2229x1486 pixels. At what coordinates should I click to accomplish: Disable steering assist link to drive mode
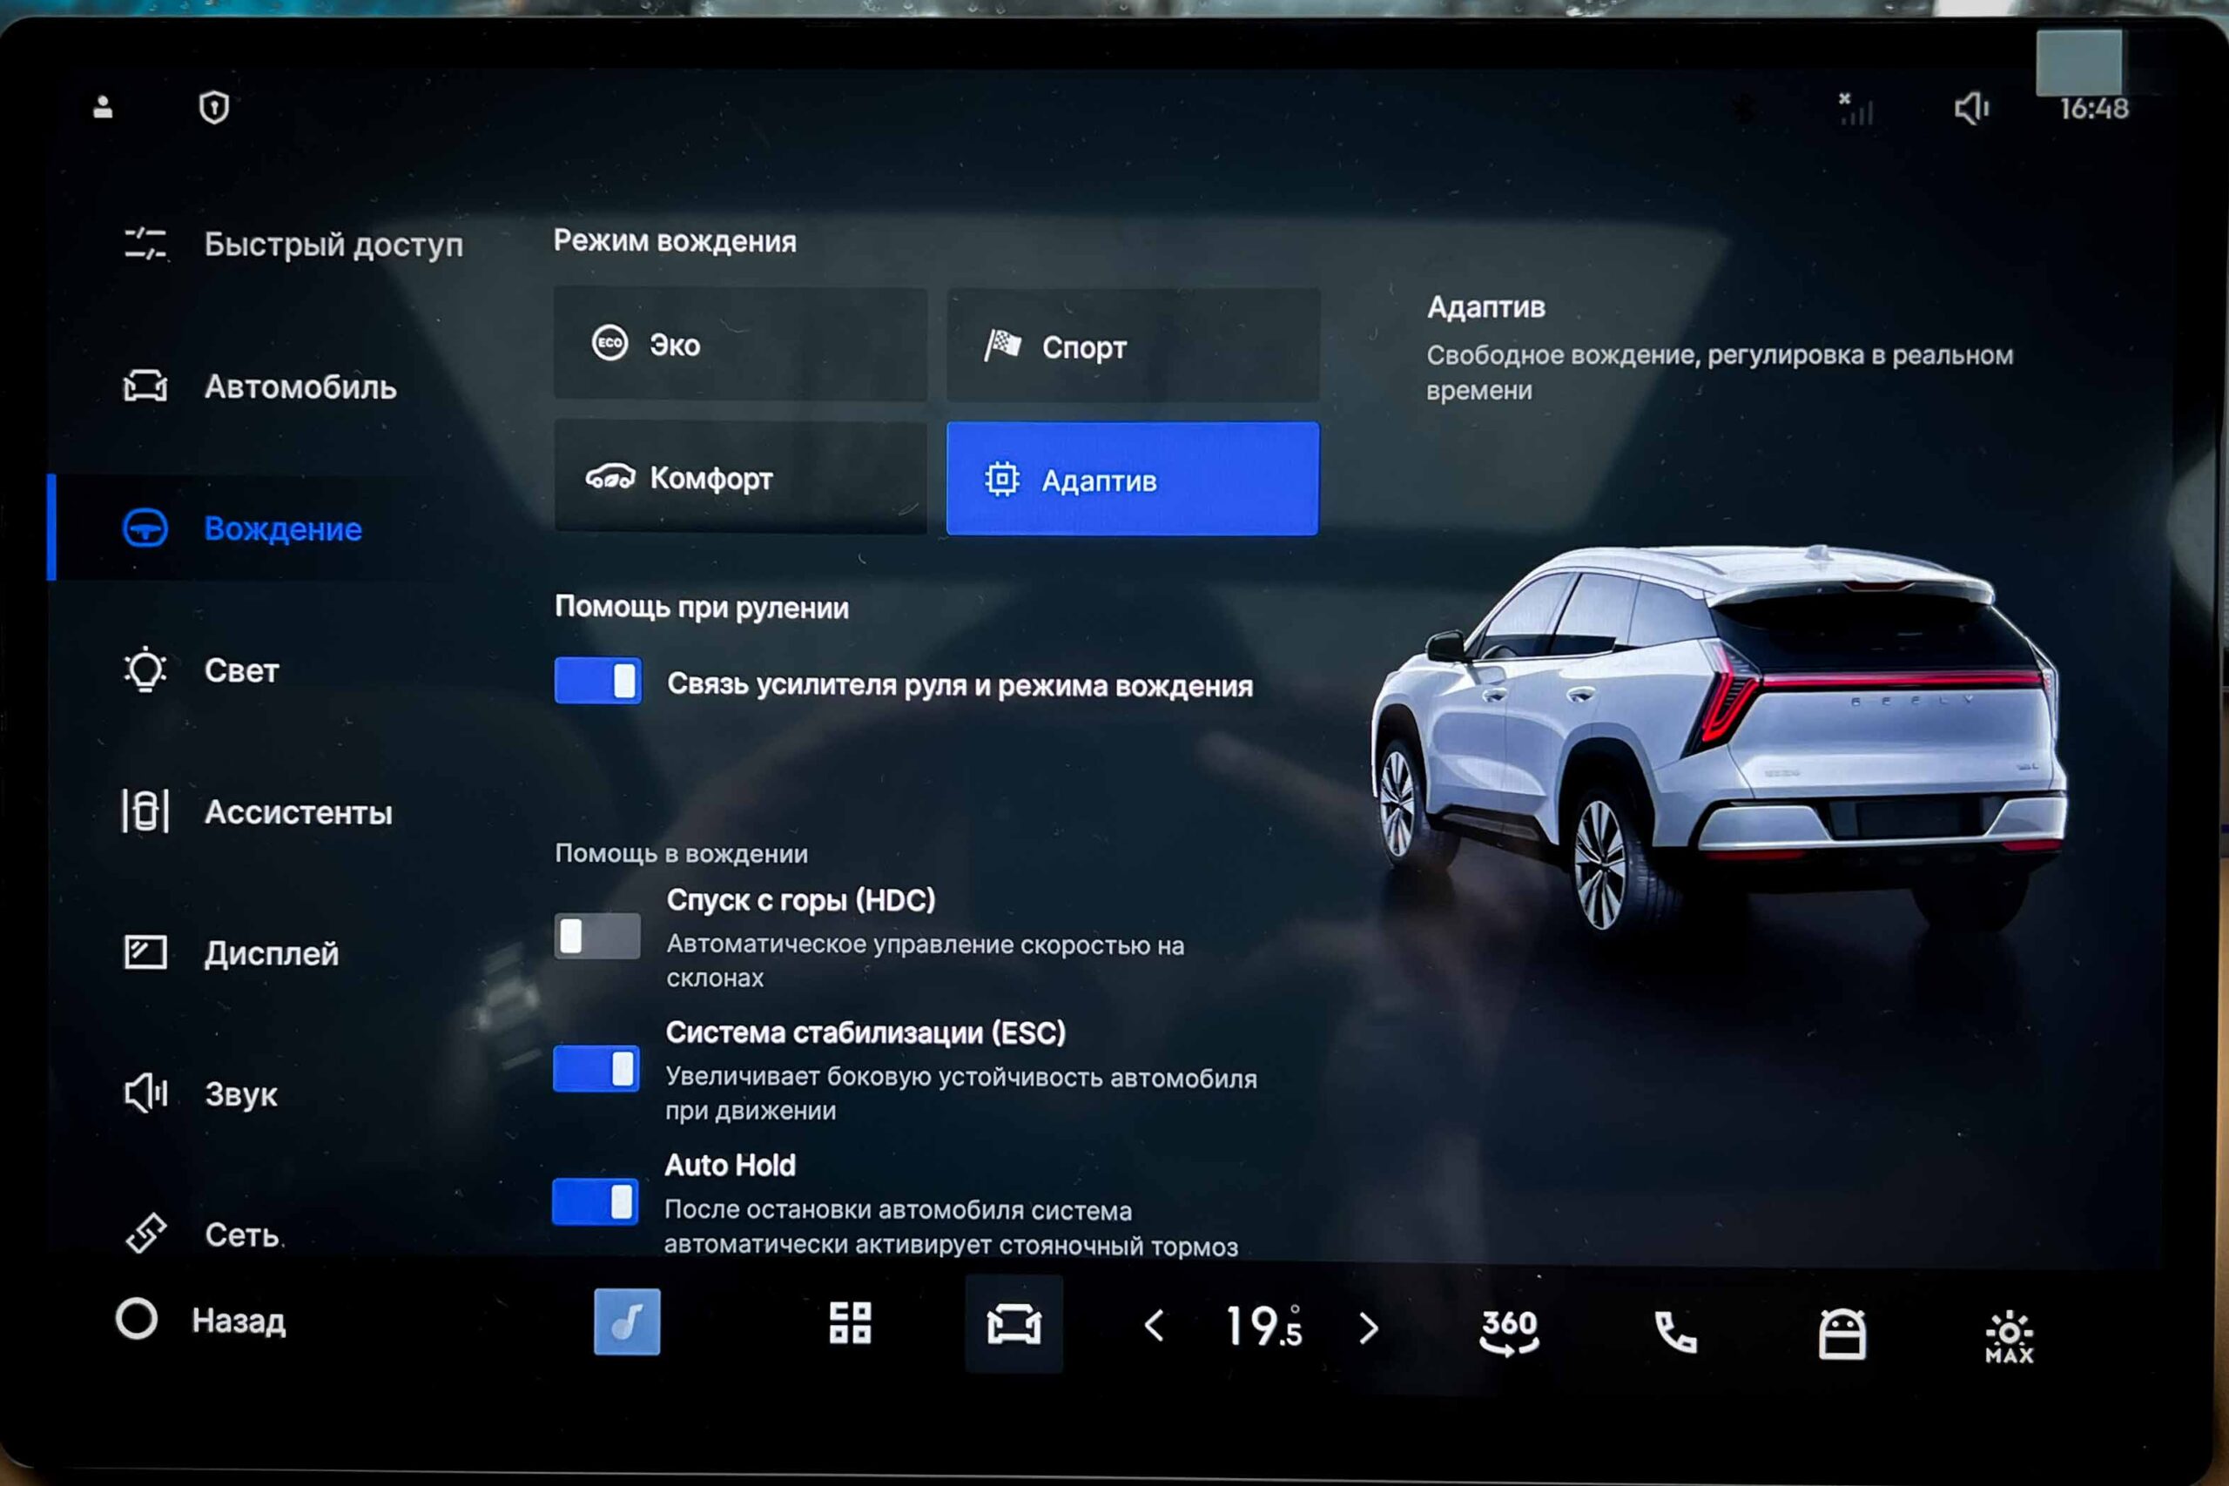pyautogui.click(x=598, y=681)
